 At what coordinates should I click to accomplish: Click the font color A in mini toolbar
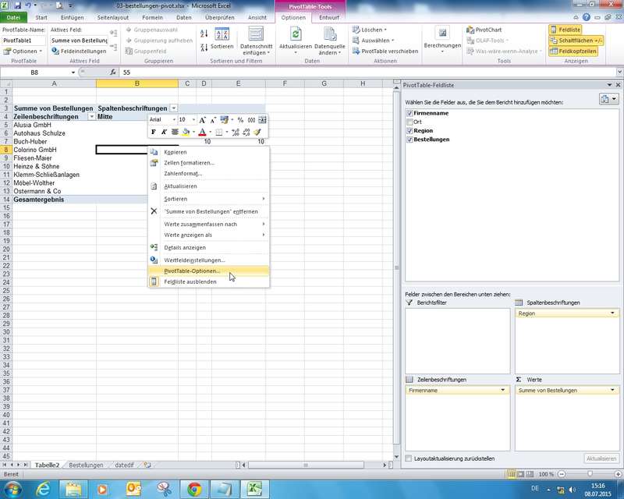point(201,133)
